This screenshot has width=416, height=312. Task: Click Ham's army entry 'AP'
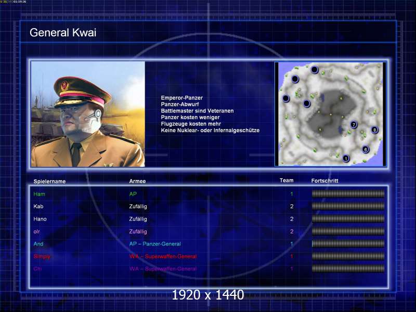[133, 194]
